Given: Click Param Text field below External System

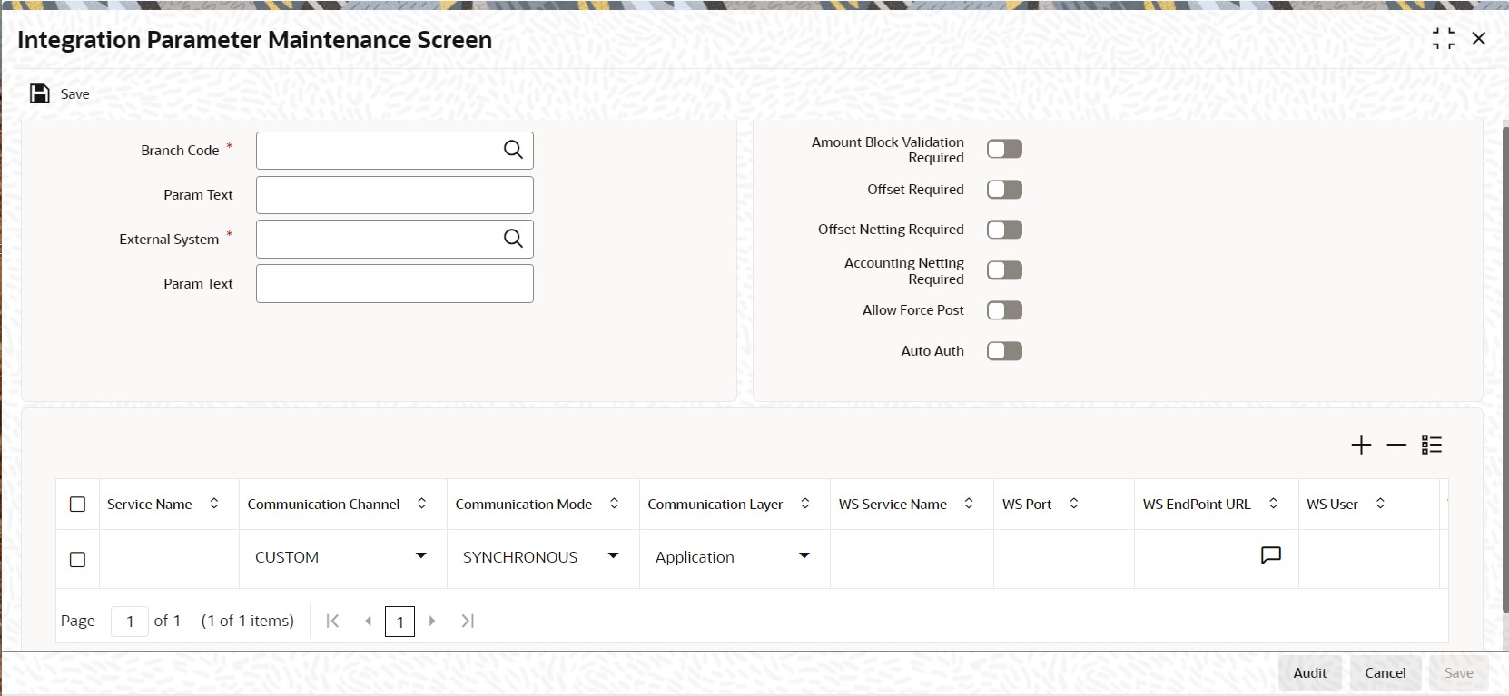Looking at the screenshot, I should (395, 284).
